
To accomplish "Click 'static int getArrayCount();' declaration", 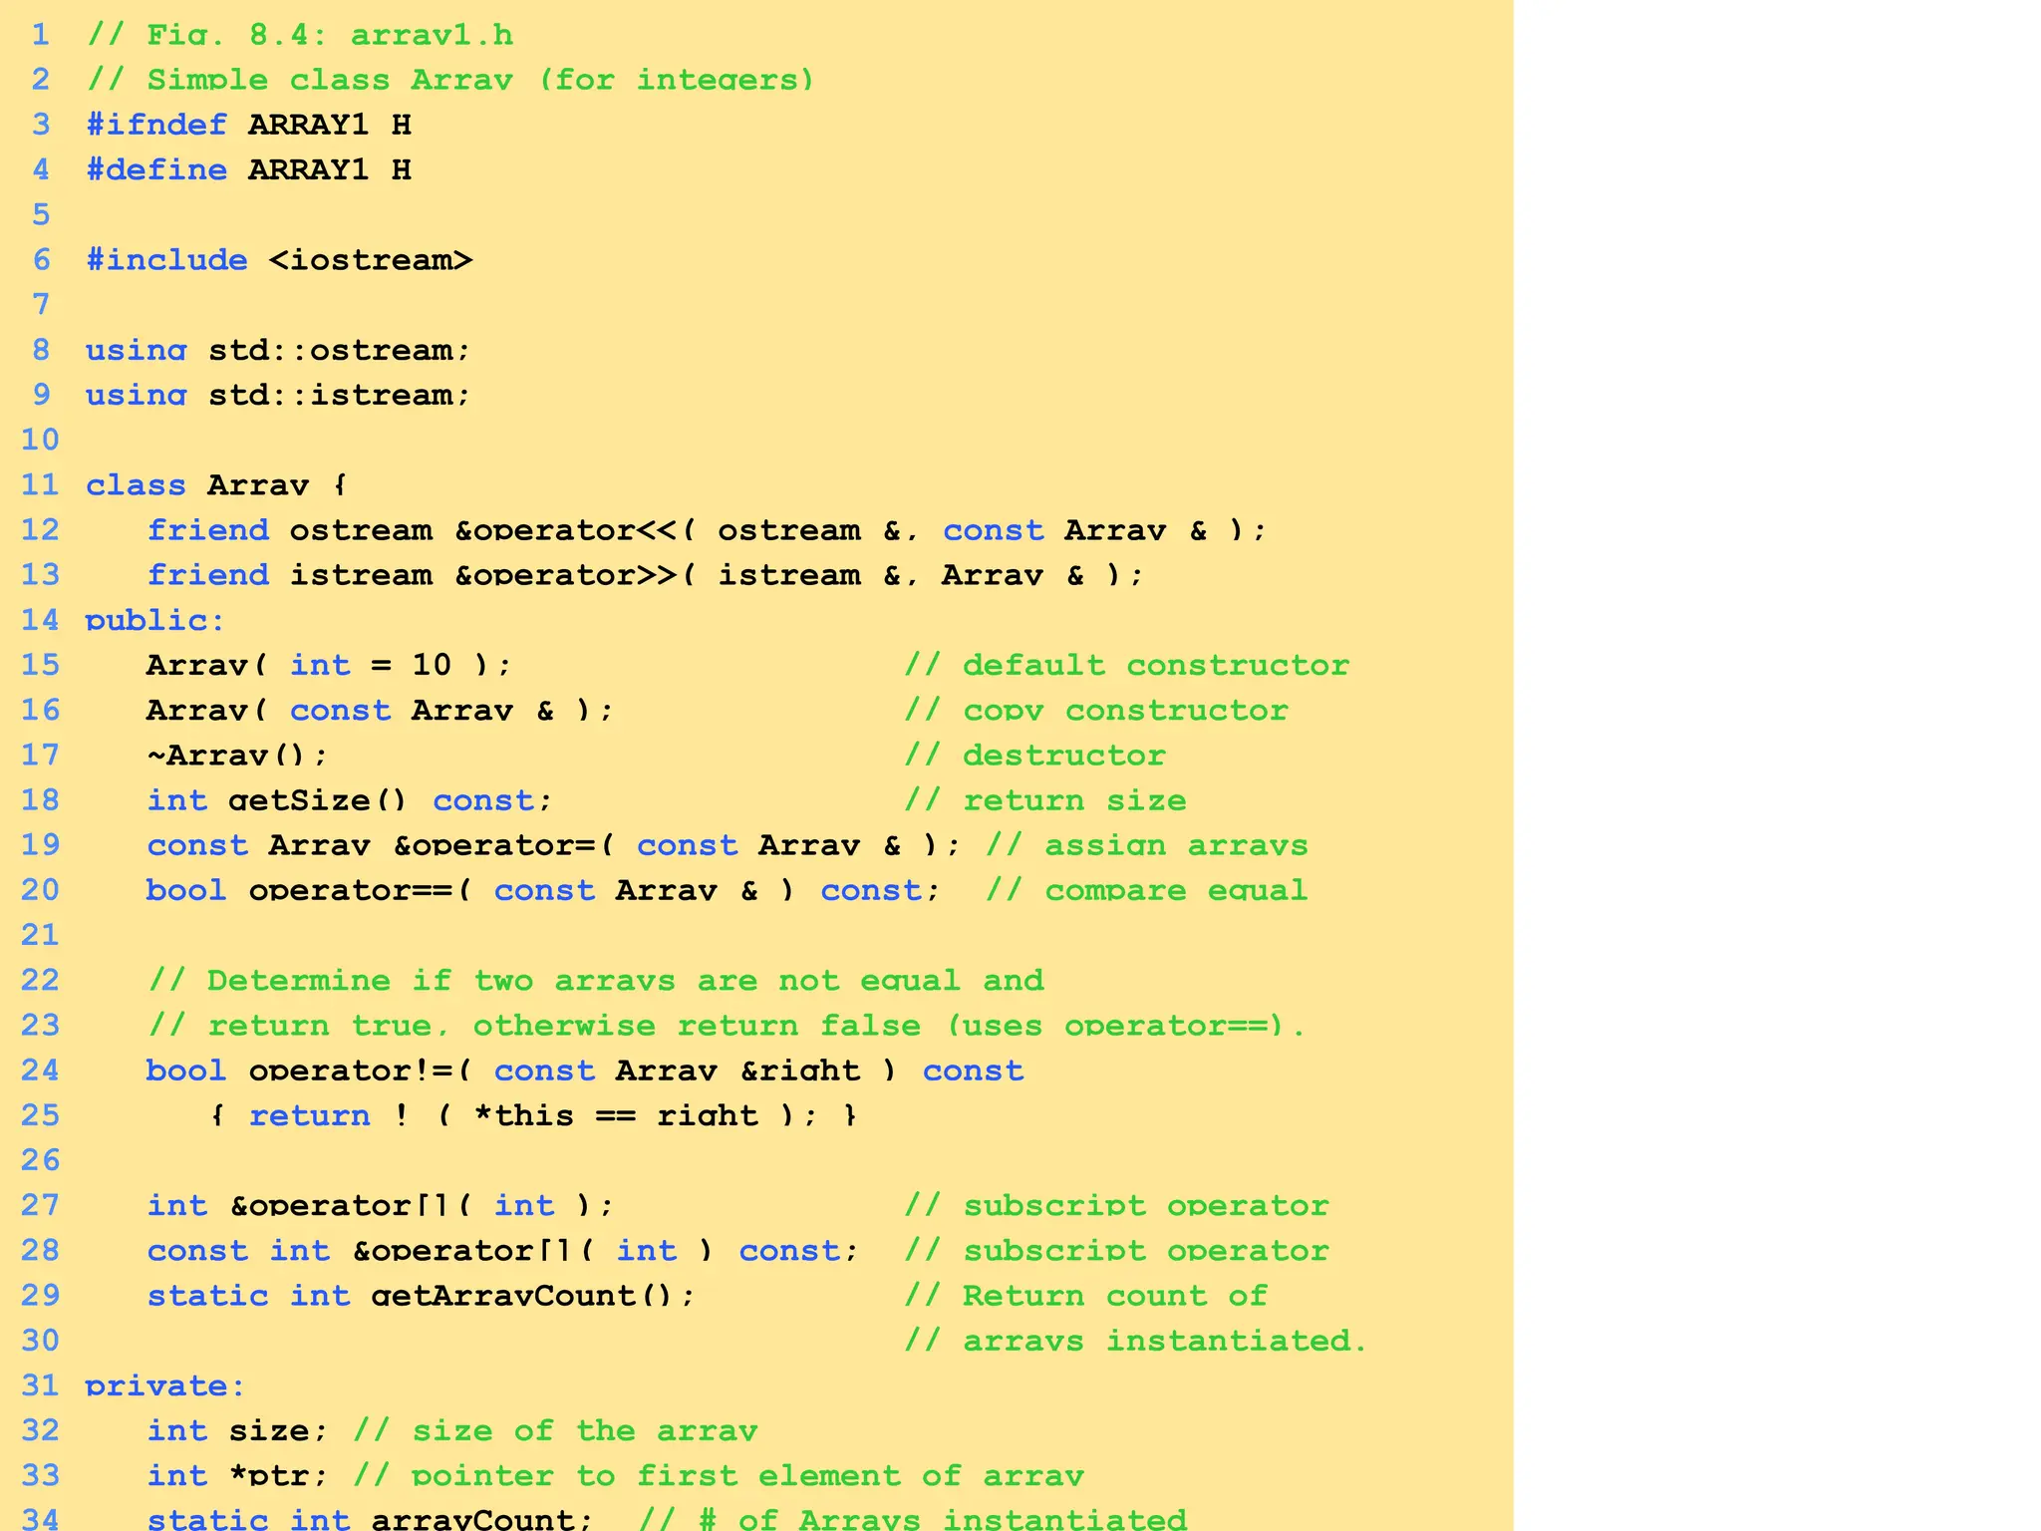I will click(x=421, y=1296).
